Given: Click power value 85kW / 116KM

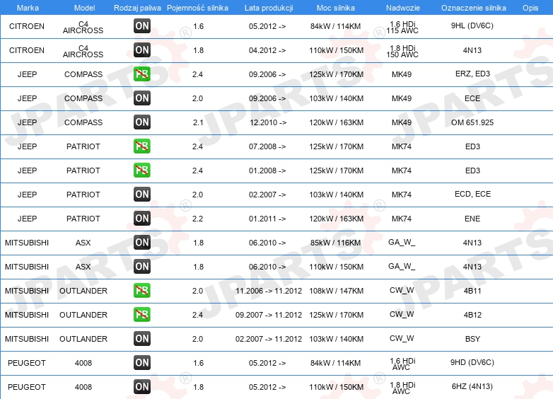Looking at the screenshot, I should coord(336,243).
